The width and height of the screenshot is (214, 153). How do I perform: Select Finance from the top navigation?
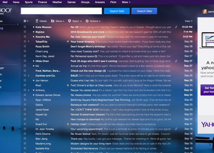(42, 2)
